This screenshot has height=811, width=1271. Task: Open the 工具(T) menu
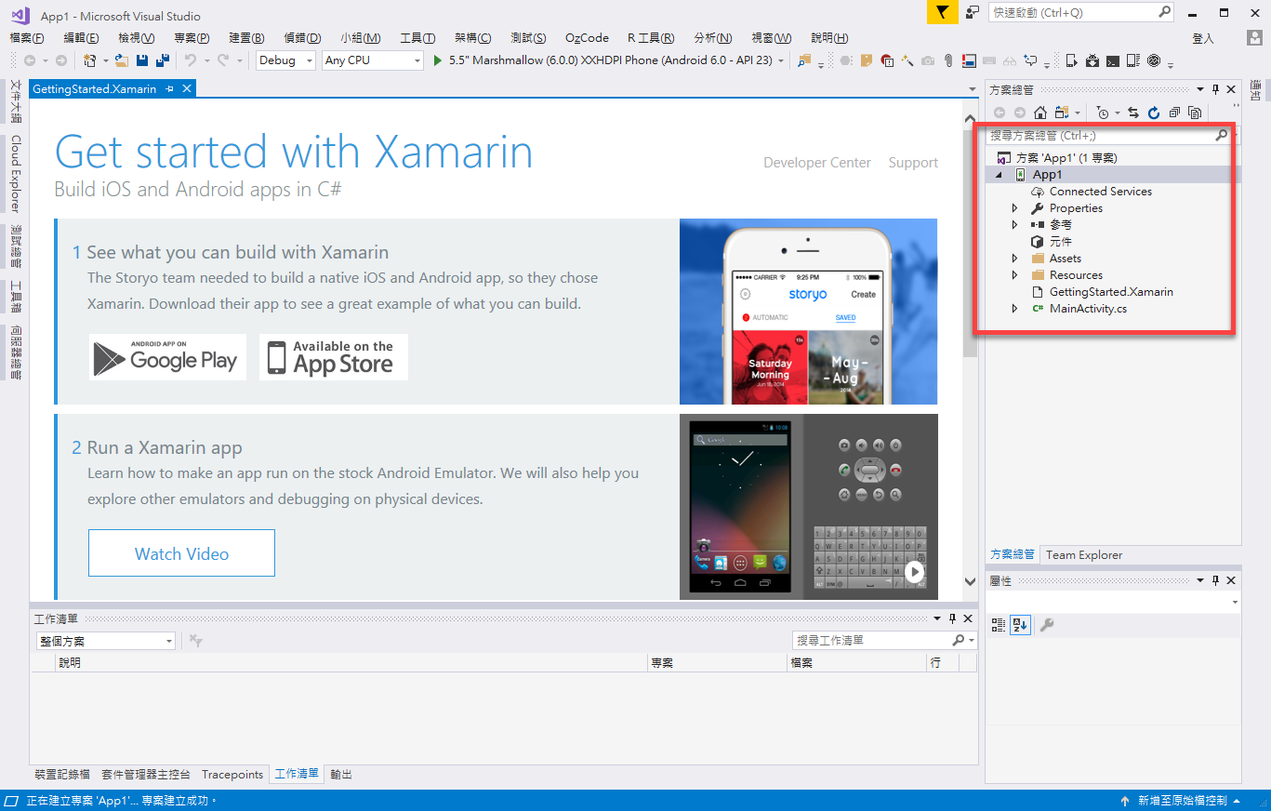click(417, 38)
